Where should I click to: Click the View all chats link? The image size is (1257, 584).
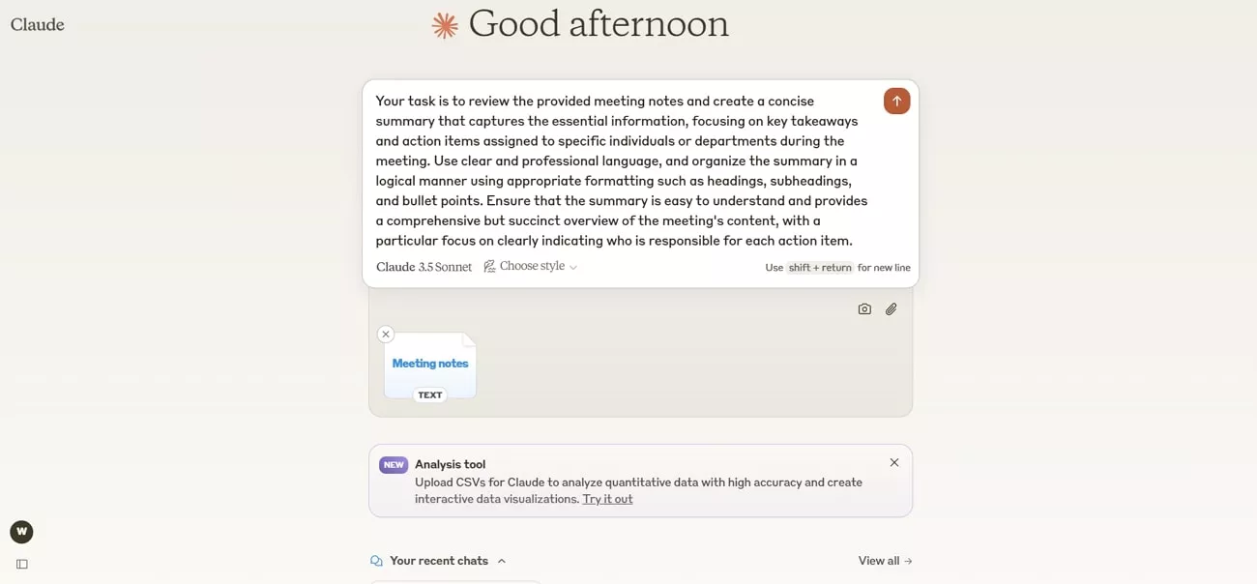(x=886, y=561)
